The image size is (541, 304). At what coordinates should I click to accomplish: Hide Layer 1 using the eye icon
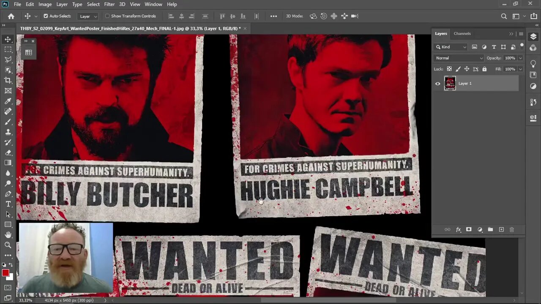[x=438, y=84]
